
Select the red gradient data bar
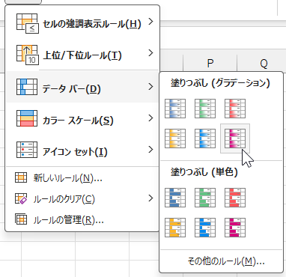[x=235, y=109]
